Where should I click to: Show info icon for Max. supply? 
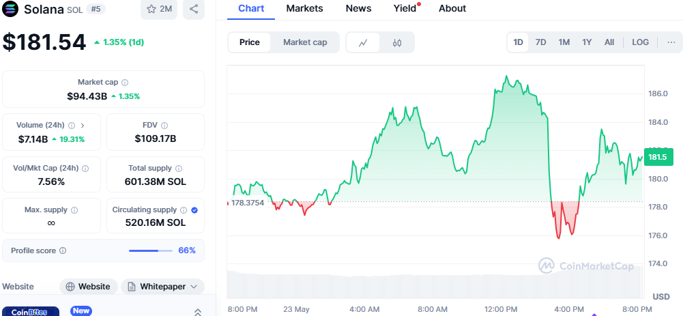tap(74, 210)
